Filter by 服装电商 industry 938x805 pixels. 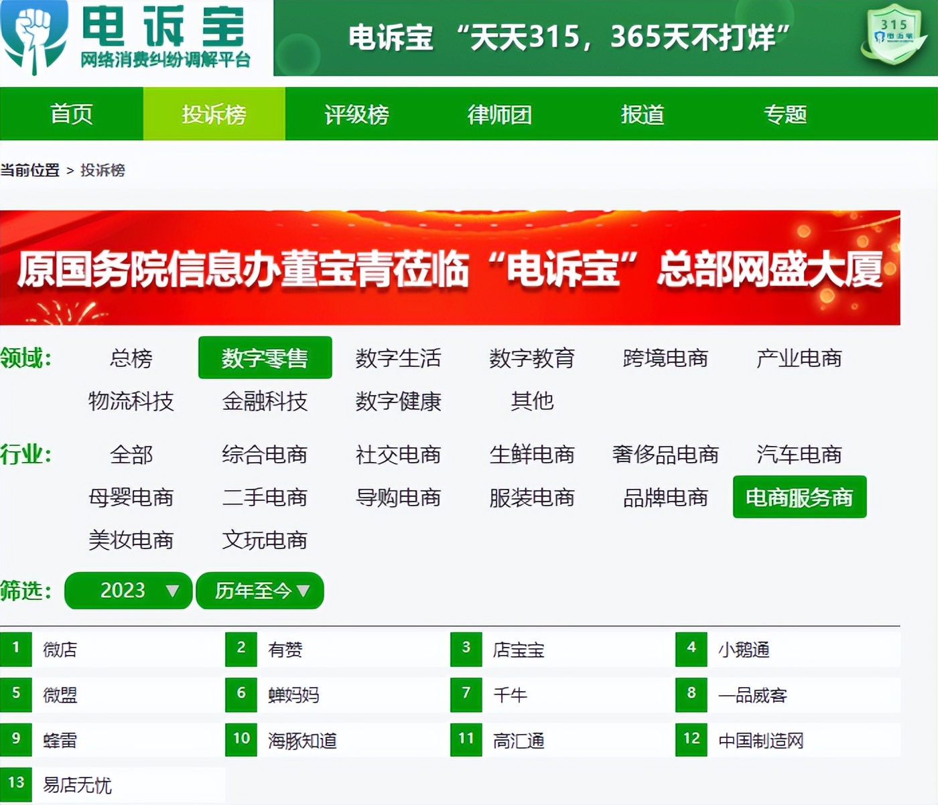click(x=532, y=498)
